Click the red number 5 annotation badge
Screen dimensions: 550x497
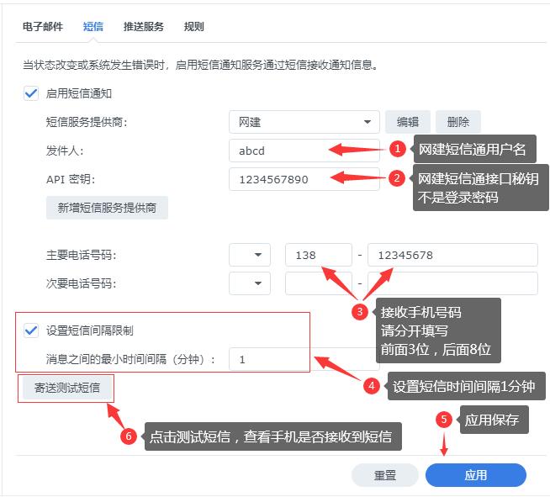443,420
